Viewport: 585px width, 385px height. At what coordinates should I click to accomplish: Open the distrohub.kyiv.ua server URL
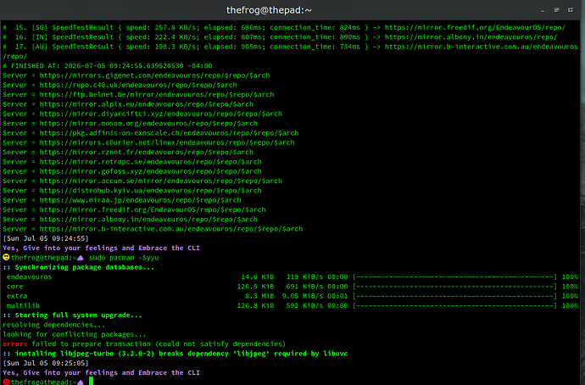point(150,191)
